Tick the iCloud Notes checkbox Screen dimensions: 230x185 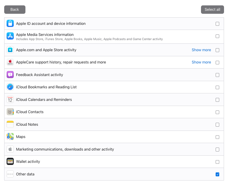217,125
